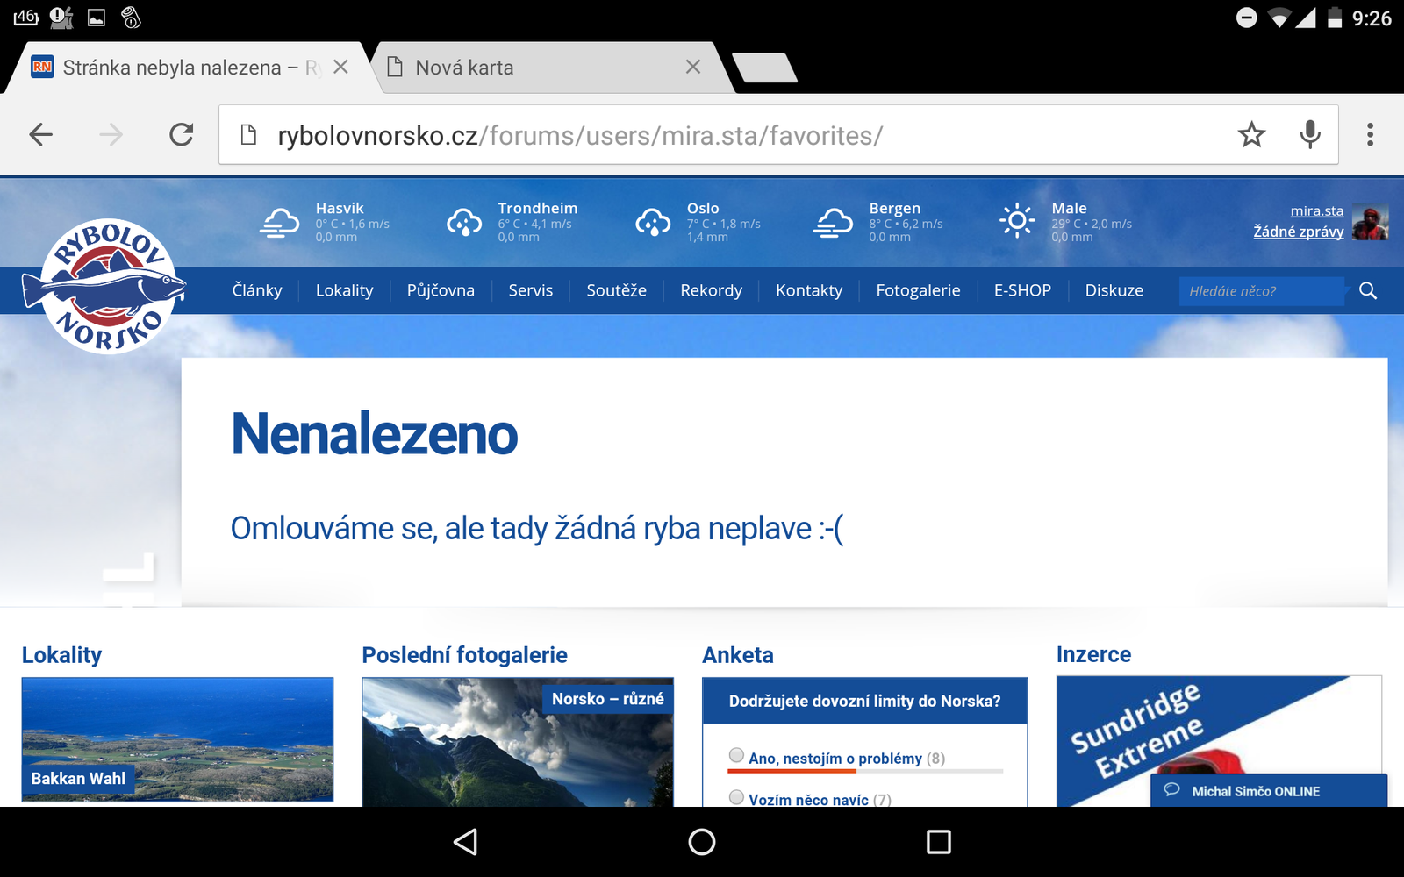
Task: Open mira.sta user avatar
Action: [x=1370, y=222]
